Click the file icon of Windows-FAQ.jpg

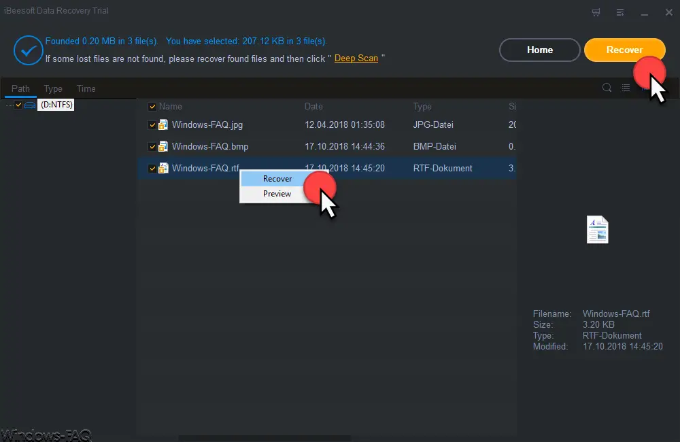(x=163, y=125)
